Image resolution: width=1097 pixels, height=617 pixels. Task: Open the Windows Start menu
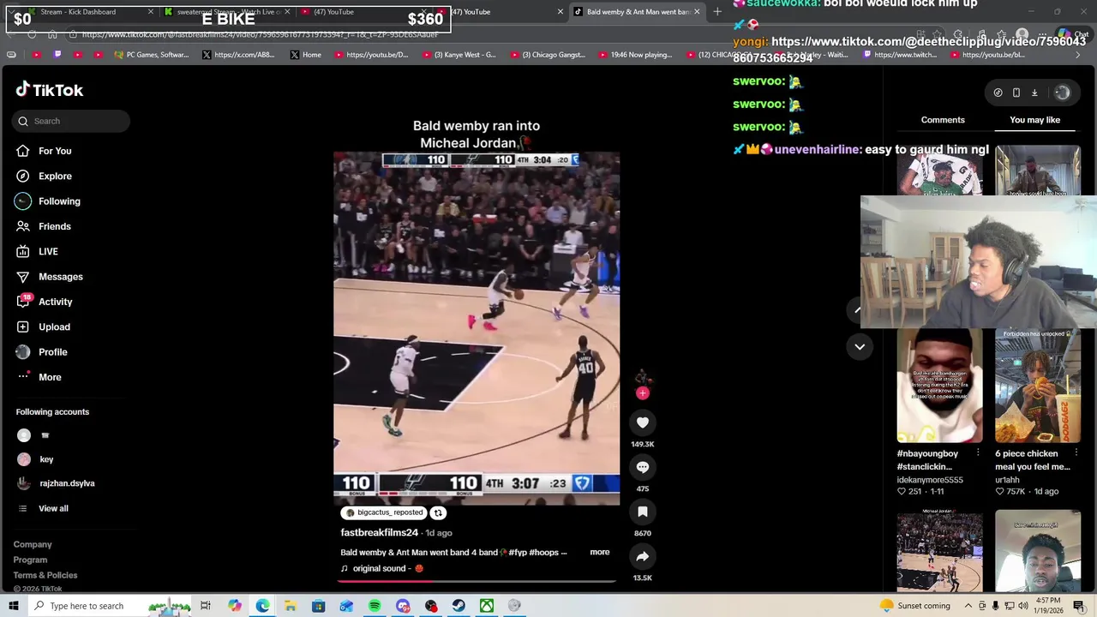tap(13, 606)
